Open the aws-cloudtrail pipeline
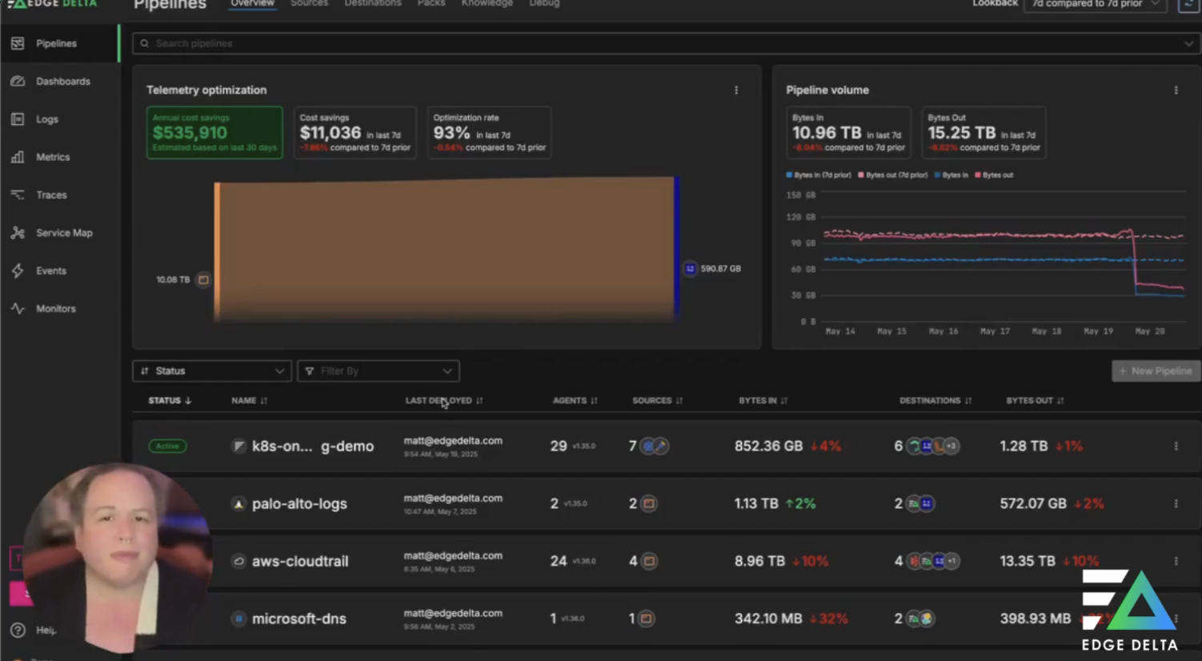 pos(299,561)
